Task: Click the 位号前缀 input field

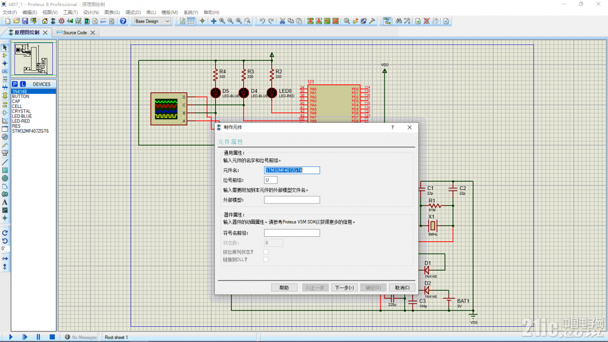Action: (x=271, y=180)
